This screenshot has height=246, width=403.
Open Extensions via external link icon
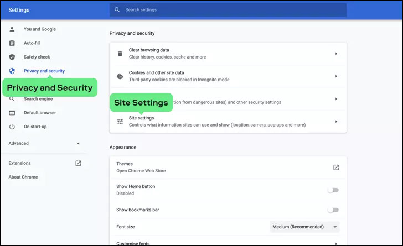78,163
